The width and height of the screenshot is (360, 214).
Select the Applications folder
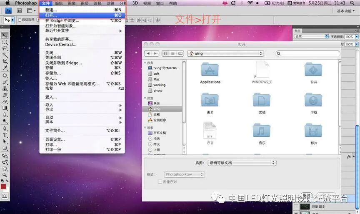[210, 73]
